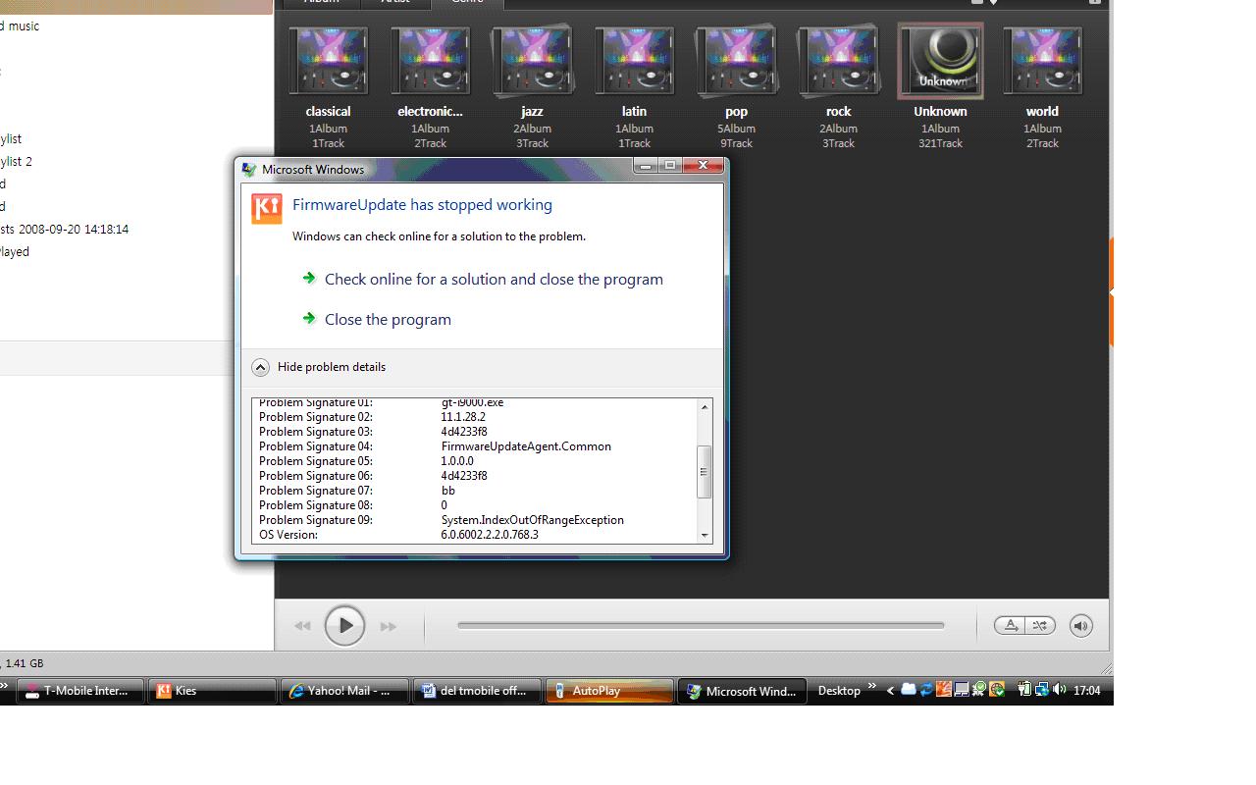Screen dimensions: 1256x785
Task: Select the 'ylist 2' sidebar item
Action: (16, 162)
